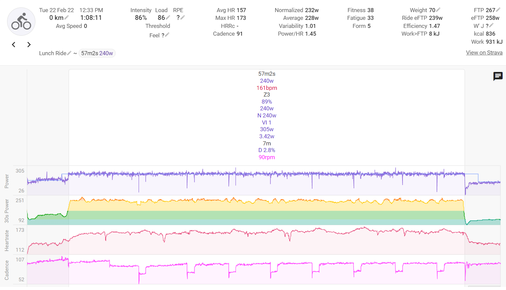Edit the RPE pencil icon
The height and width of the screenshot is (290, 506).
click(x=183, y=17)
